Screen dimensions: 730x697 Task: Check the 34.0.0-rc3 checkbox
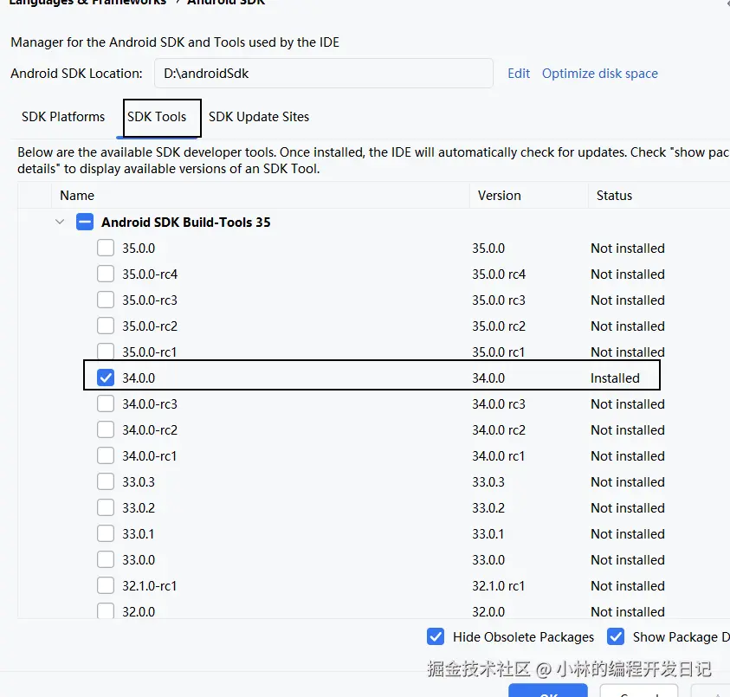(x=106, y=403)
